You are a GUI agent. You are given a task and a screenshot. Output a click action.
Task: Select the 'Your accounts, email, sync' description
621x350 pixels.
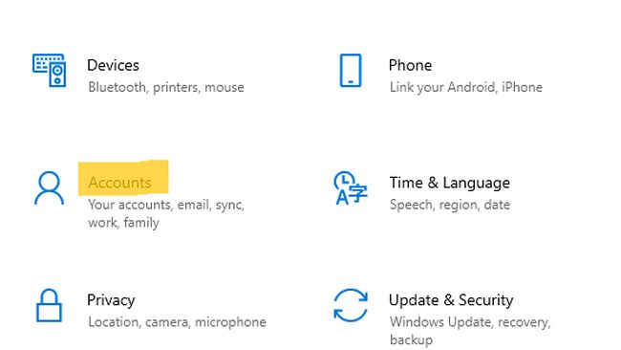(x=166, y=205)
